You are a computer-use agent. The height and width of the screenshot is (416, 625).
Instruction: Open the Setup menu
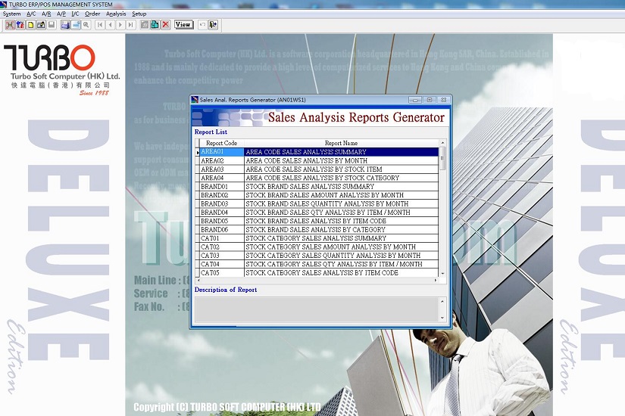pyautogui.click(x=139, y=14)
